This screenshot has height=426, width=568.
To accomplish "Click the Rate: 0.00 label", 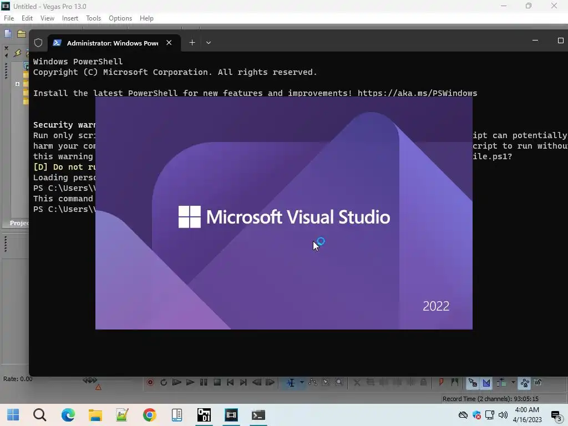I will pos(18,378).
